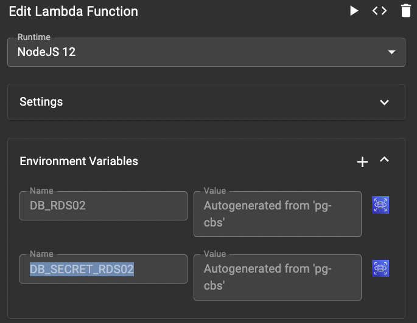Click database link icon beside DB_SECRET_RDS02
Screen dimensions: 417x323
[380, 268]
